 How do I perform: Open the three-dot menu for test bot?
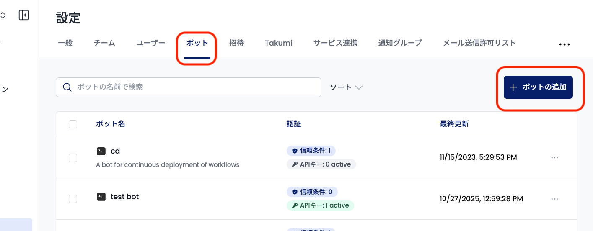[x=555, y=199]
